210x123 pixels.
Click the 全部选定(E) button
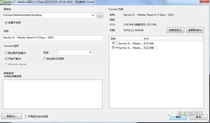(175, 30)
